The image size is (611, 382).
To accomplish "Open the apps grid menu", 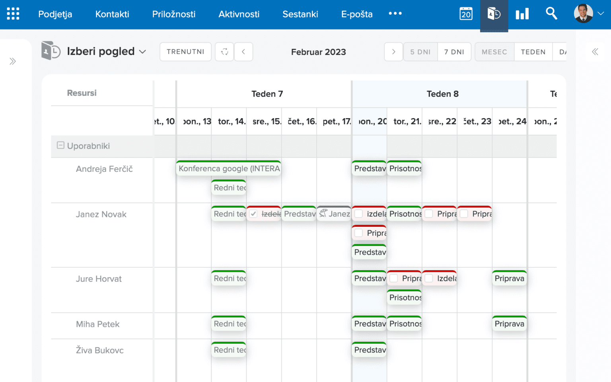I will pos(13,14).
